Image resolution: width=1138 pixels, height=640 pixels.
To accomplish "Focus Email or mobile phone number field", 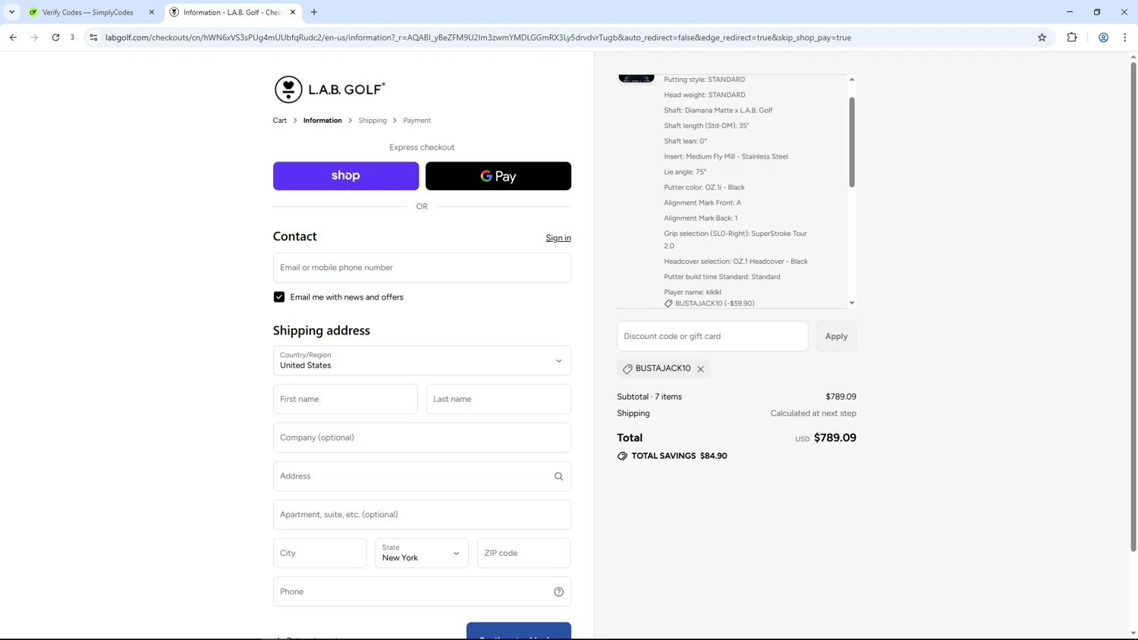I will click(422, 268).
